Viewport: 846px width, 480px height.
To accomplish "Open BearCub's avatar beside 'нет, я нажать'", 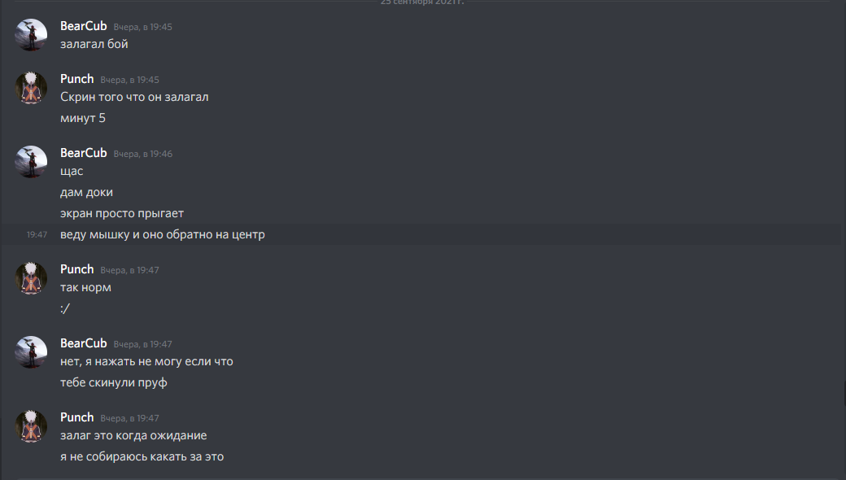I will coord(31,352).
